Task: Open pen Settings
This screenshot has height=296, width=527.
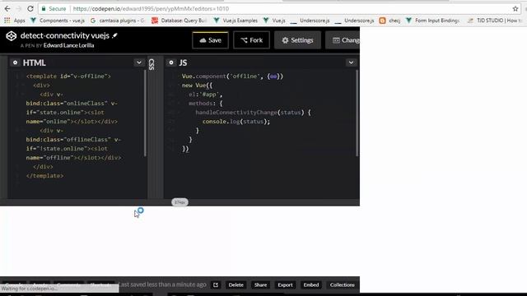Action: [297, 40]
